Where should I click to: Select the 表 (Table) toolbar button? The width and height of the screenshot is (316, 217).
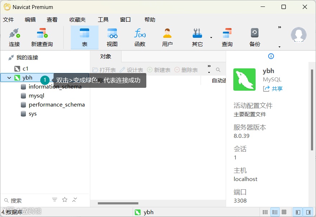tap(84, 37)
